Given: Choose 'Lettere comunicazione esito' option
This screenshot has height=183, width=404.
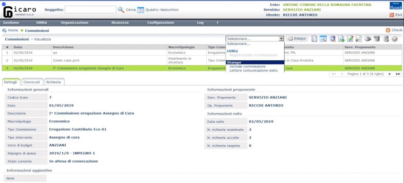Looking at the screenshot, I should [x=253, y=70].
